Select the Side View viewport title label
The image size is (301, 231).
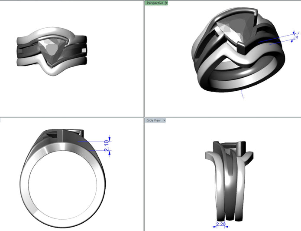coord(154,120)
